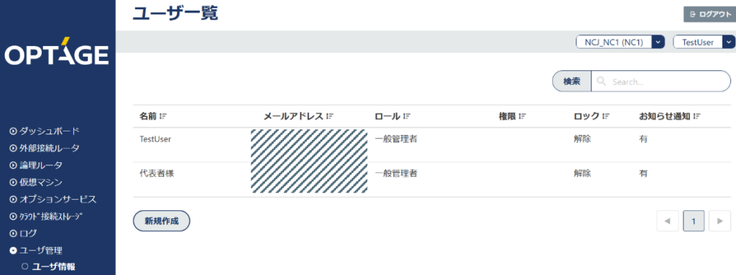Open the TestUser account dropdown

[x=704, y=42]
